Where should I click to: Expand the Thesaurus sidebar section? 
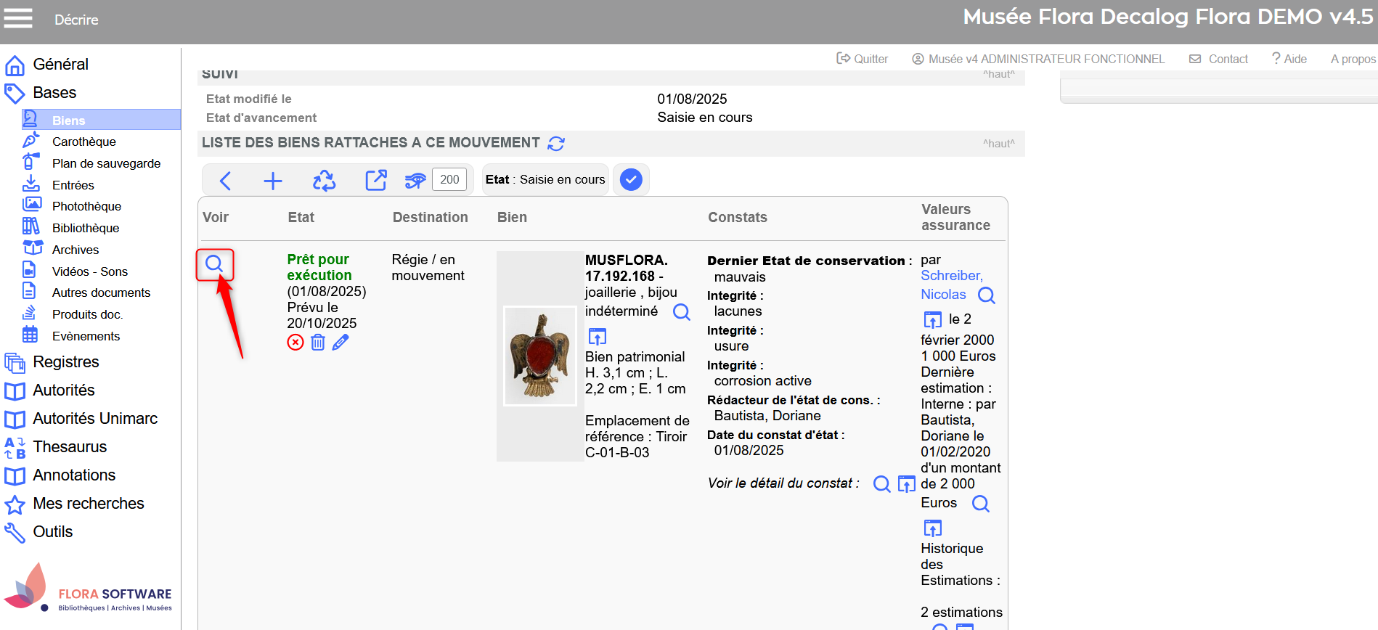(x=70, y=446)
